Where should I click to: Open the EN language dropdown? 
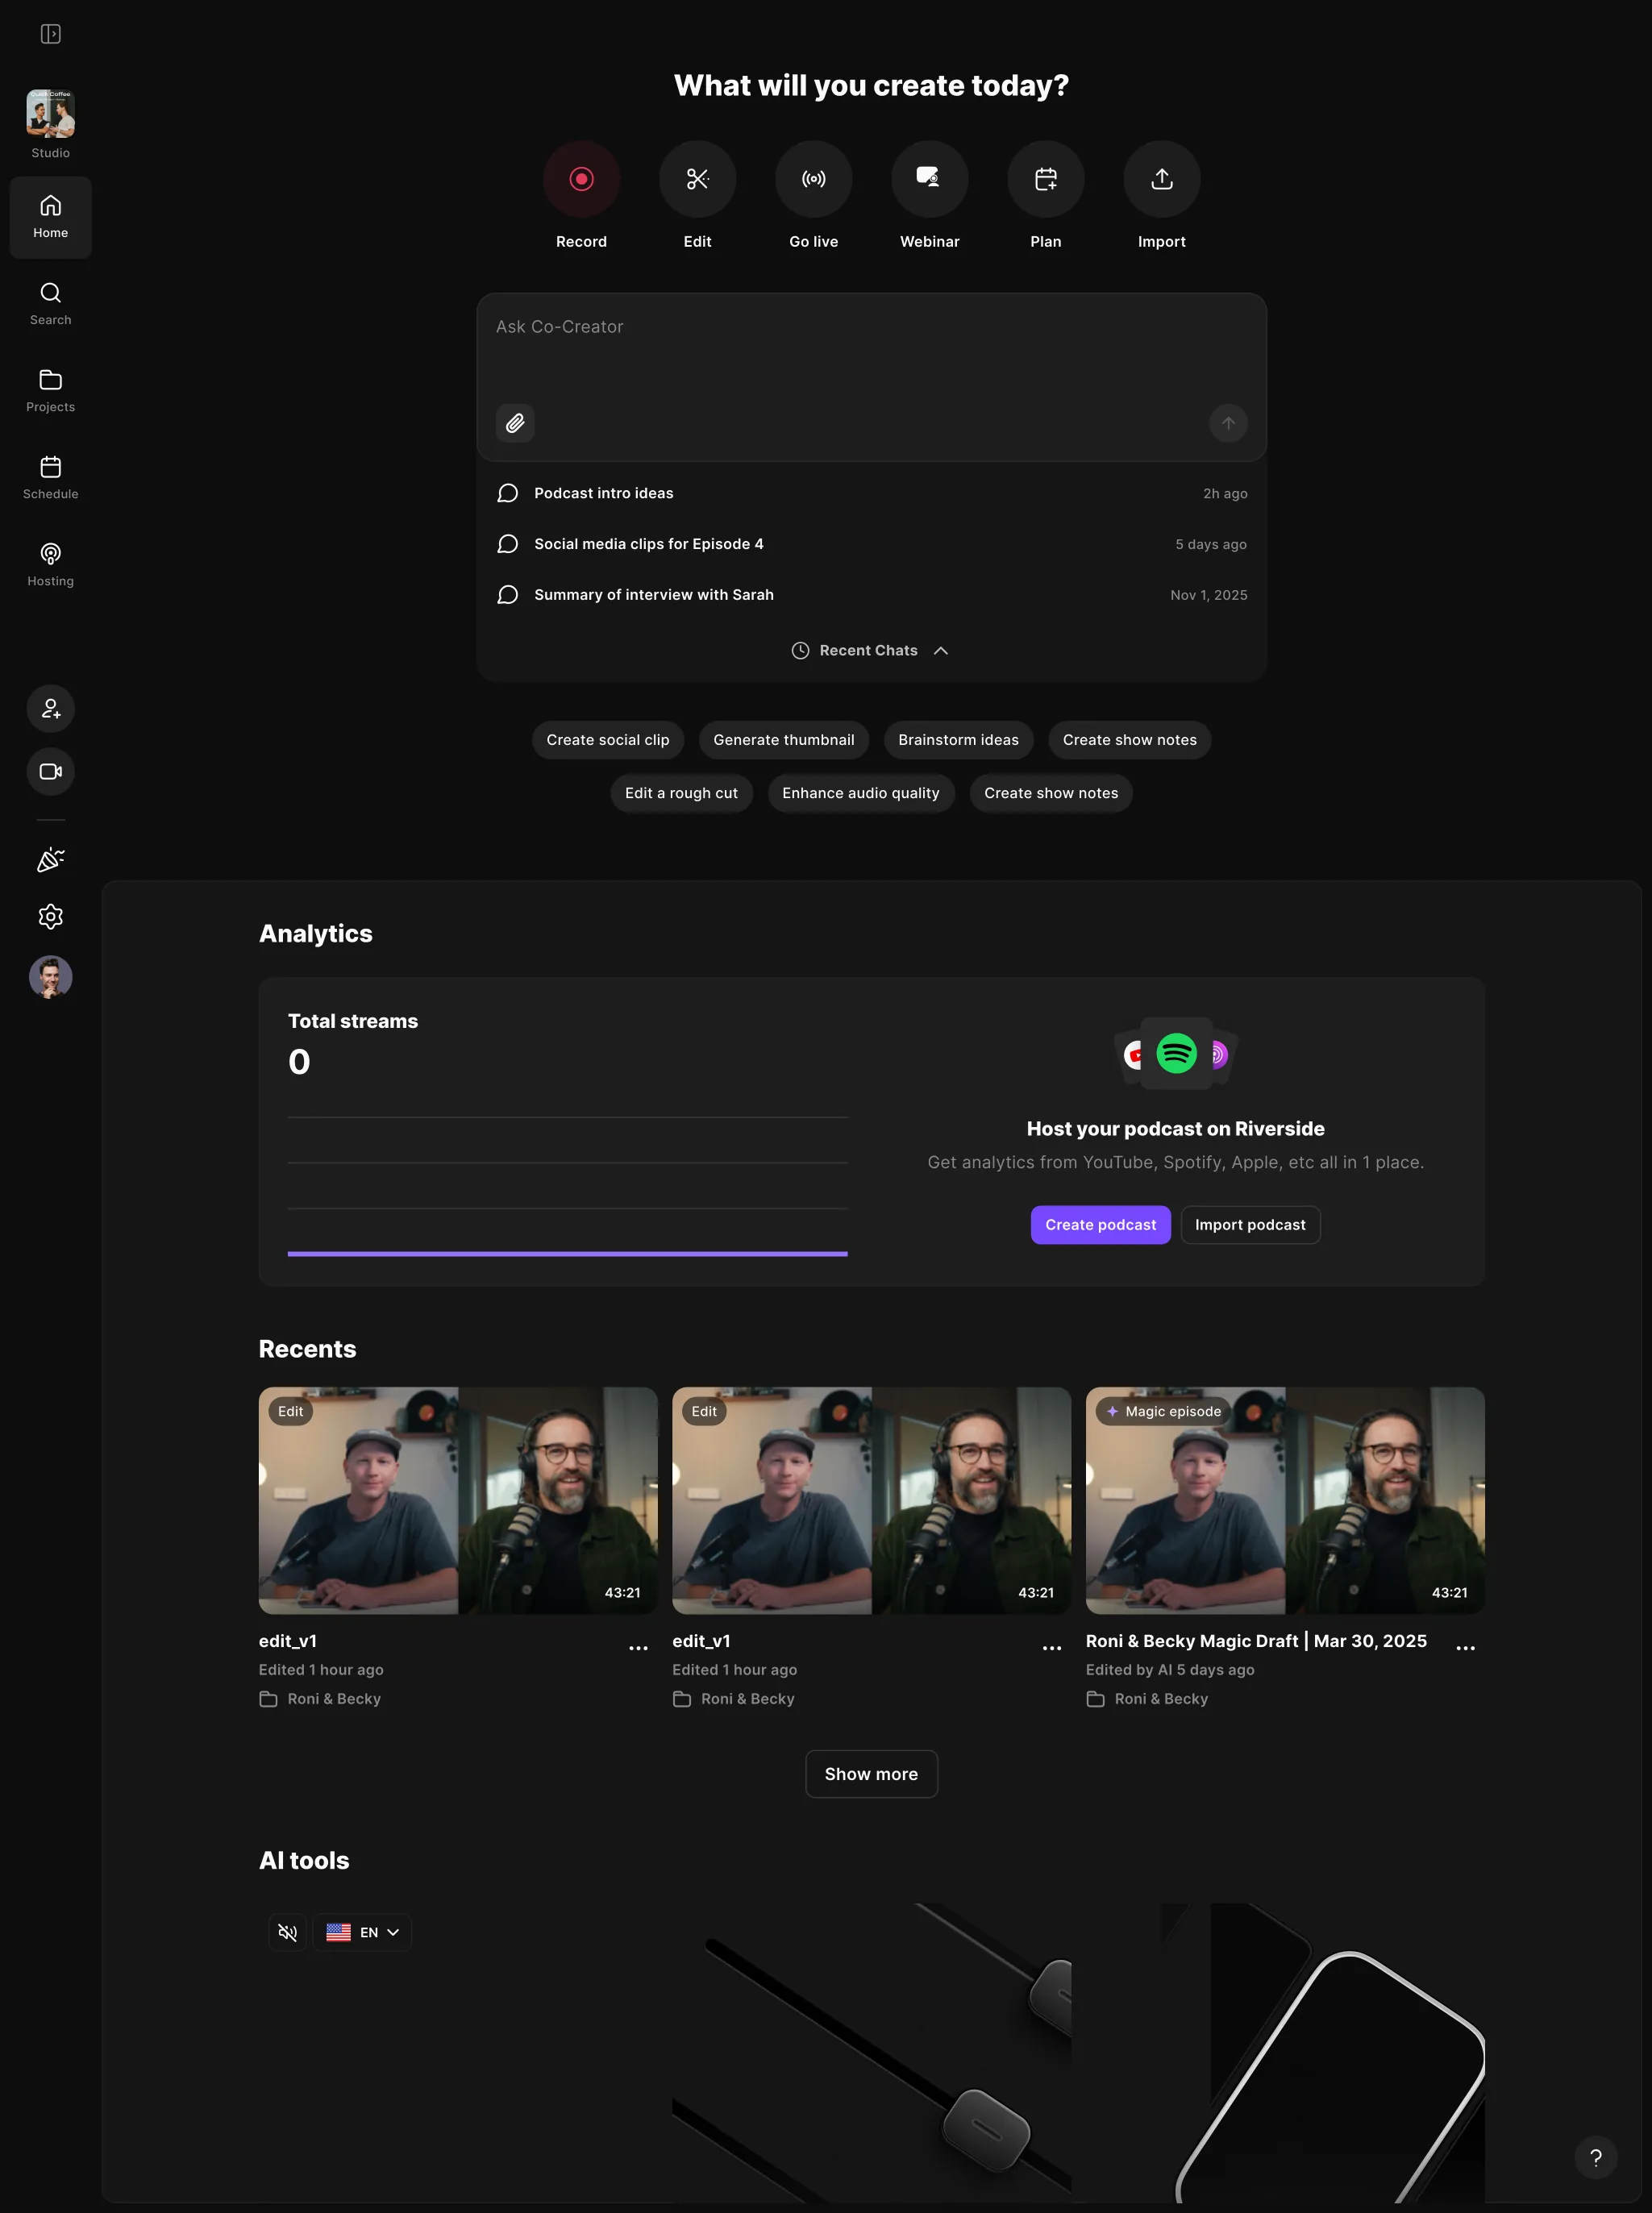tap(362, 1932)
